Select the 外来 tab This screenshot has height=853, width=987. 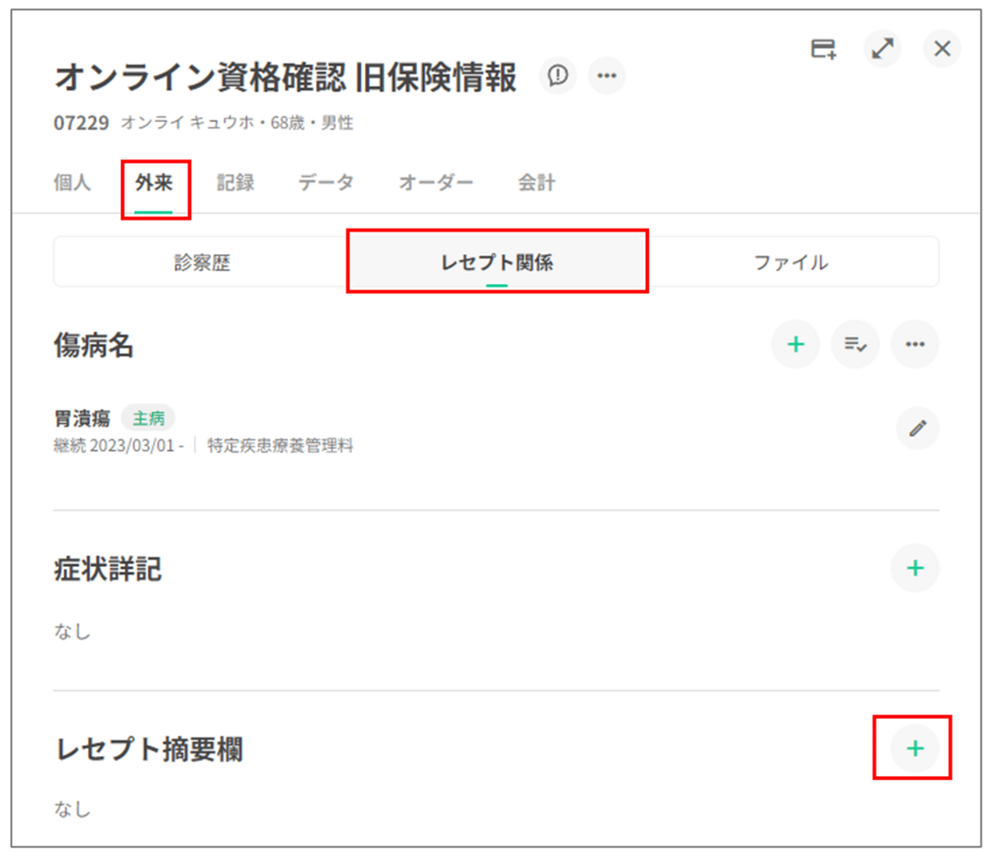click(x=154, y=183)
